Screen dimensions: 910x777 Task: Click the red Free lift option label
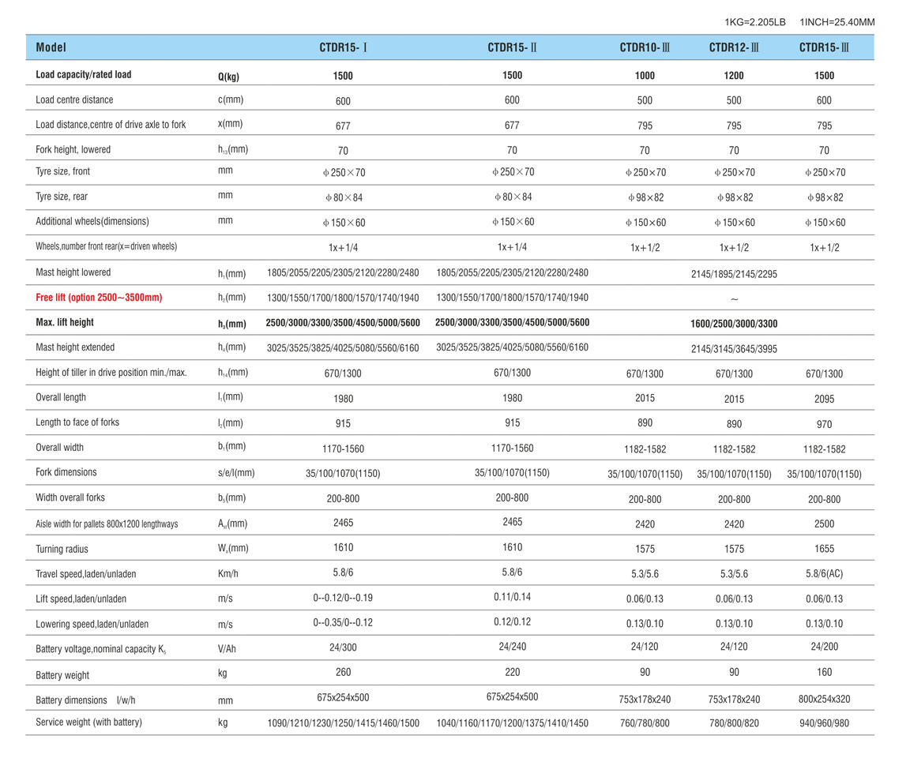(x=99, y=298)
